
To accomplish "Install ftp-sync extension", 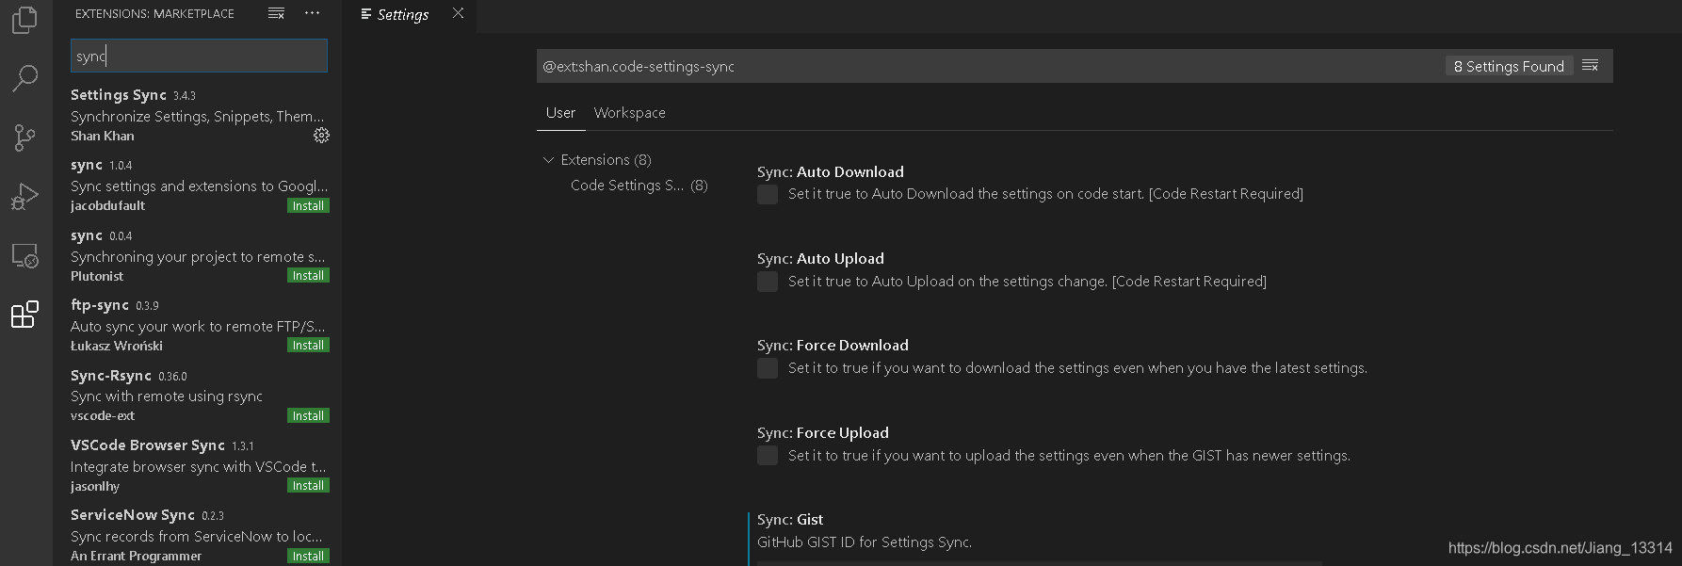I will pos(308,346).
